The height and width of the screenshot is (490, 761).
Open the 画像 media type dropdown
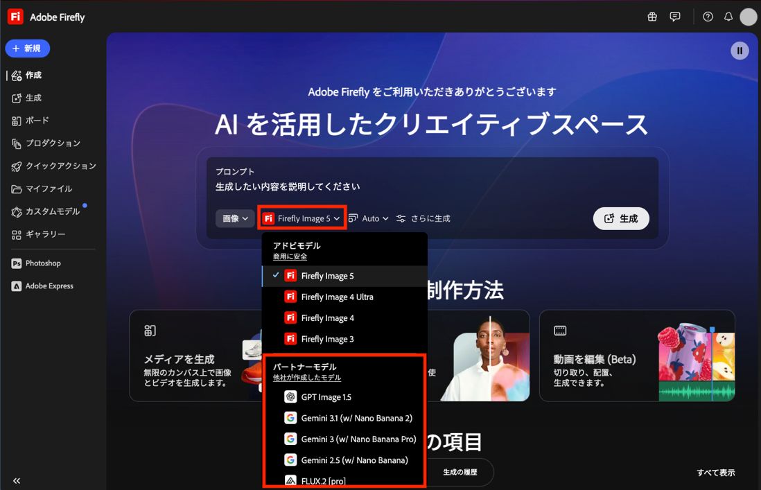click(x=235, y=219)
